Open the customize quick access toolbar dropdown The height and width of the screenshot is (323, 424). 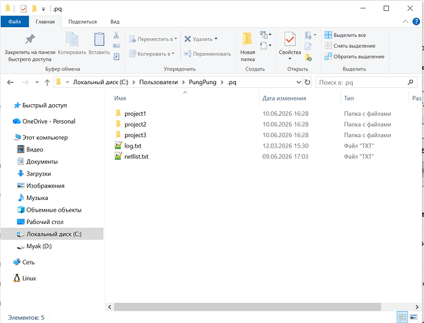point(43,9)
